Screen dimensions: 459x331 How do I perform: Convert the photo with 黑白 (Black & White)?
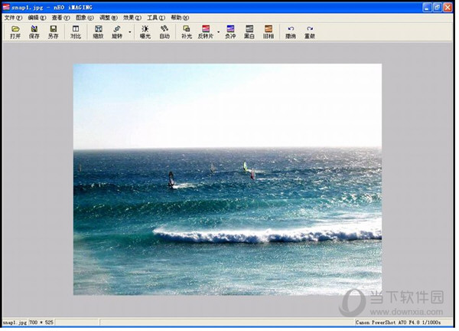(x=249, y=31)
